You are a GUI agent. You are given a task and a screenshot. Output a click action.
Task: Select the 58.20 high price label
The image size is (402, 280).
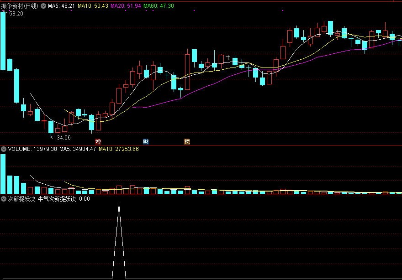(x=16, y=14)
